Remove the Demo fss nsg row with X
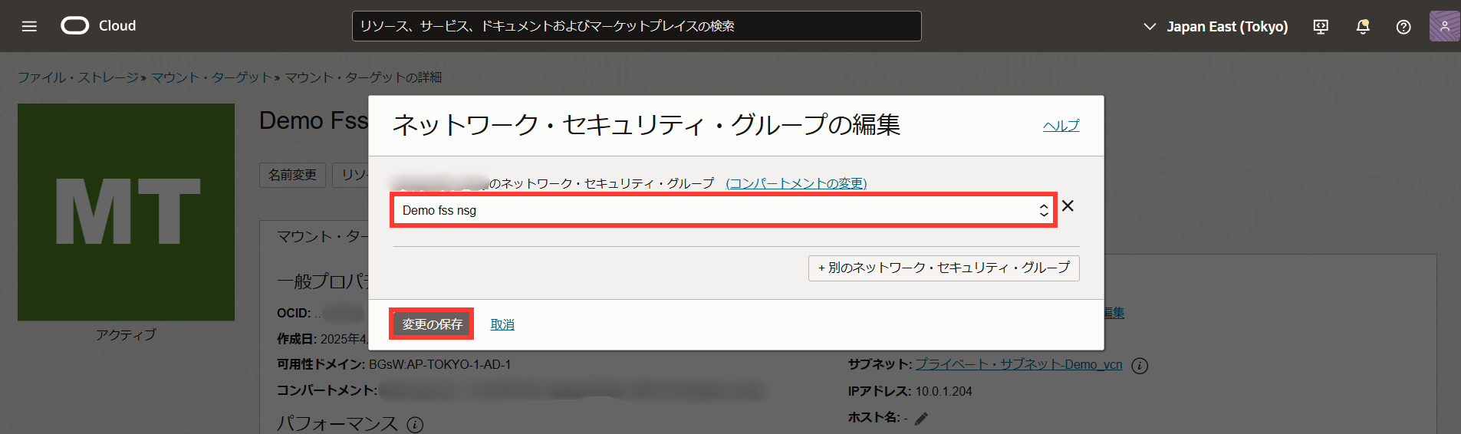The image size is (1461, 434). tap(1068, 205)
